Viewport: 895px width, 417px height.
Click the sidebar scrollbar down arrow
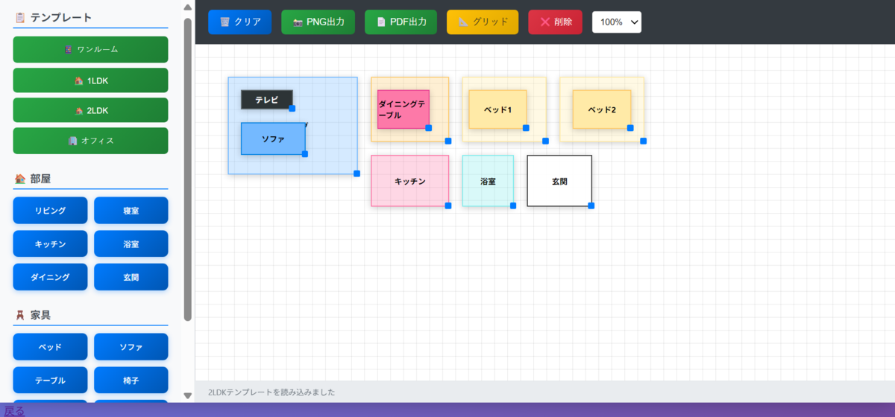pyautogui.click(x=188, y=396)
